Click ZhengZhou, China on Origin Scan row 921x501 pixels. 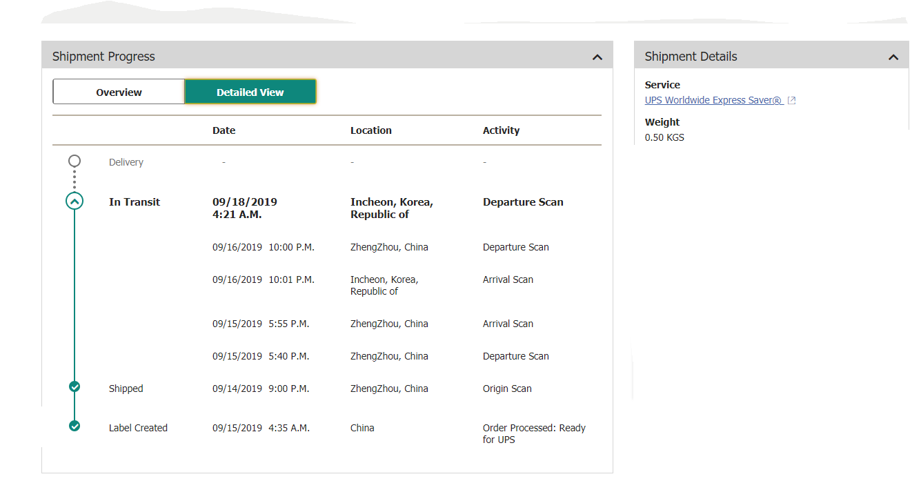[389, 389]
